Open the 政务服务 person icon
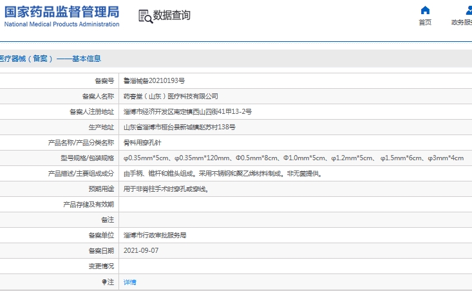Image resolution: width=472 pixels, height=296 pixels. tap(469, 10)
